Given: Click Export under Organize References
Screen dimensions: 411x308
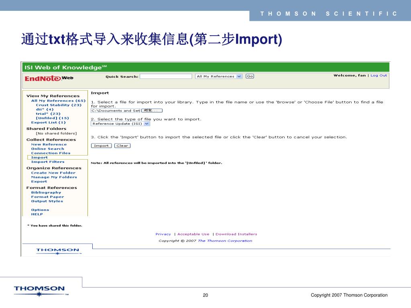Looking at the screenshot, I should (x=39, y=182).
